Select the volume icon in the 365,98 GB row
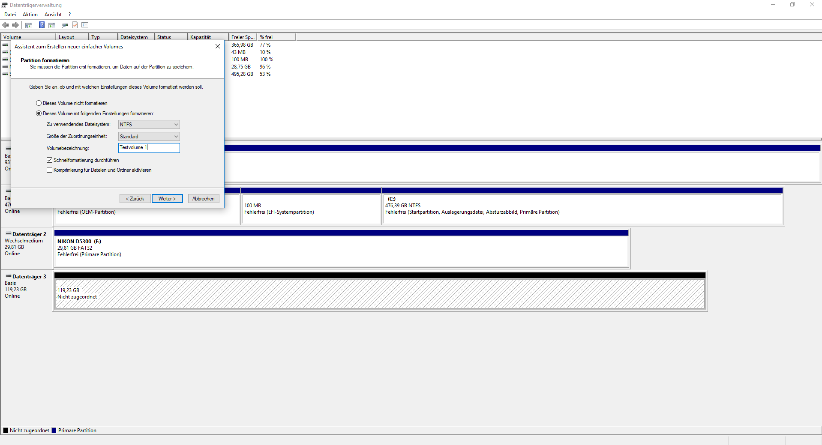This screenshot has width=822, height=445. 5,45
